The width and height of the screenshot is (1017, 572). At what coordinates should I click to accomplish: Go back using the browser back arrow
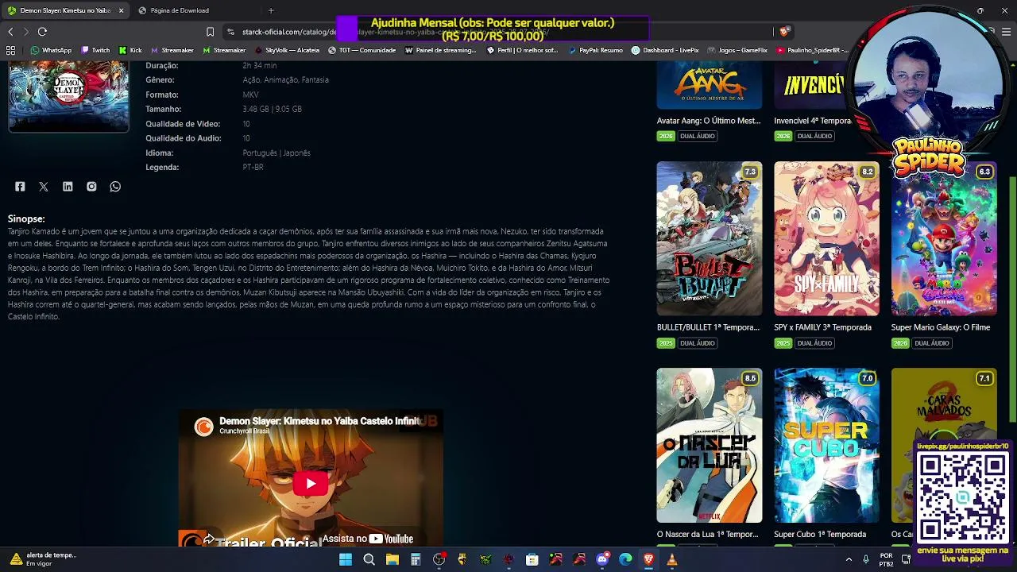pyautogui.click(x=10, y=32)
